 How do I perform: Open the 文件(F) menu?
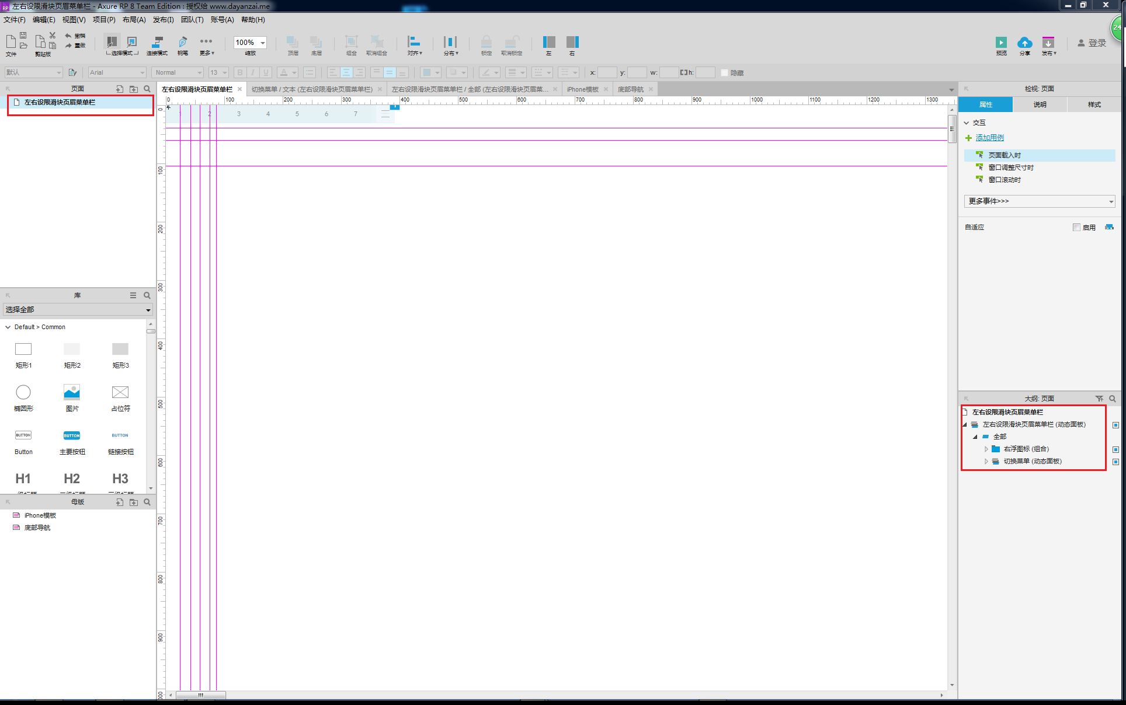[x=15, y=20]
